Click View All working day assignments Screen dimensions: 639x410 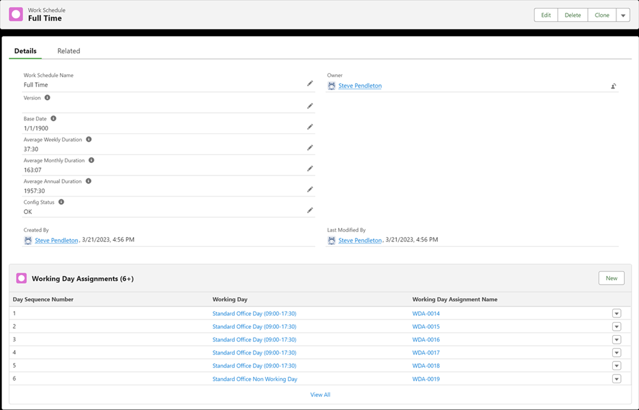pos(320,394)
